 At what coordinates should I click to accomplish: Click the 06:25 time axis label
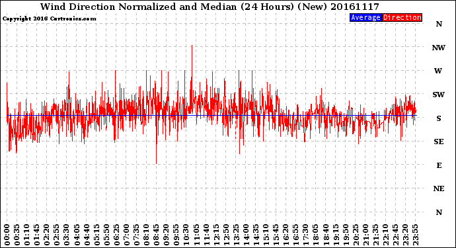(x=116, y=235)
